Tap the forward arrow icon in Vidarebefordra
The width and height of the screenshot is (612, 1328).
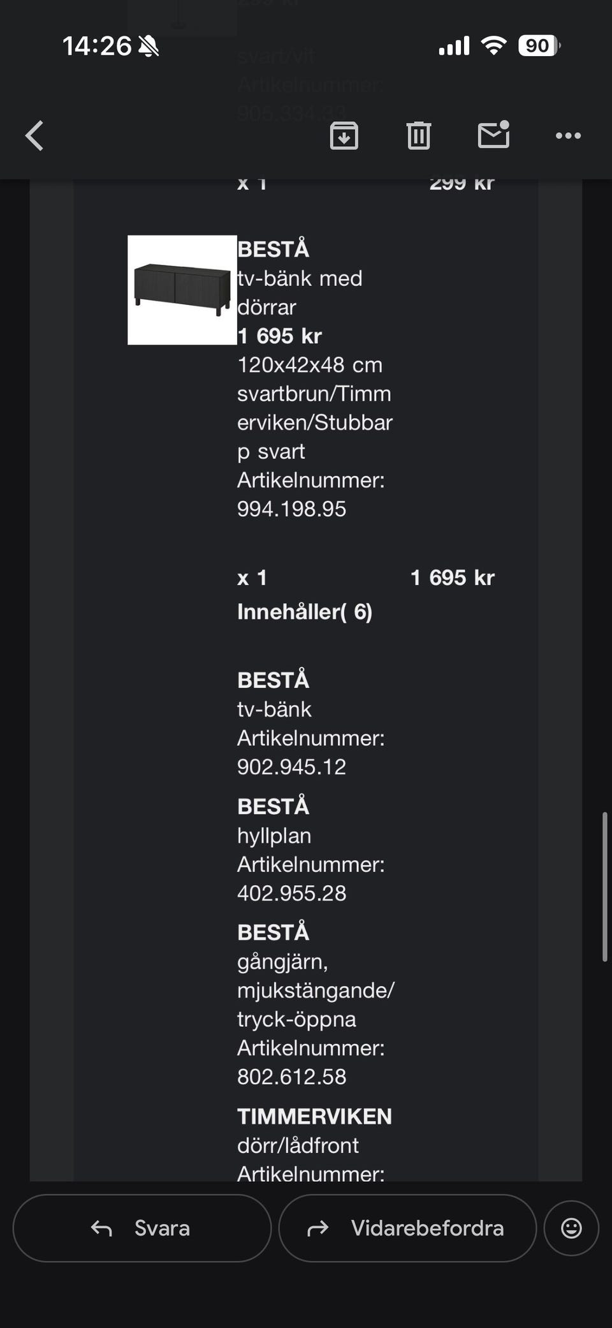[318, 1228]
